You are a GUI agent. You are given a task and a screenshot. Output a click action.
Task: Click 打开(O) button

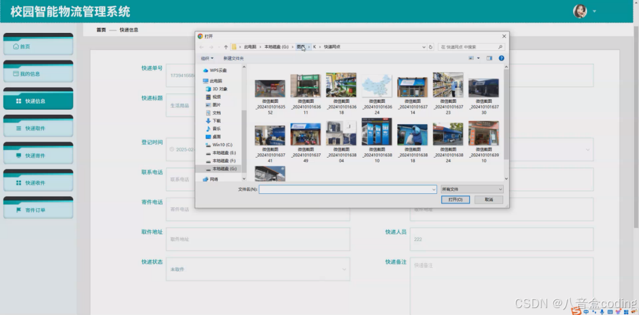[x=455, y=200]
